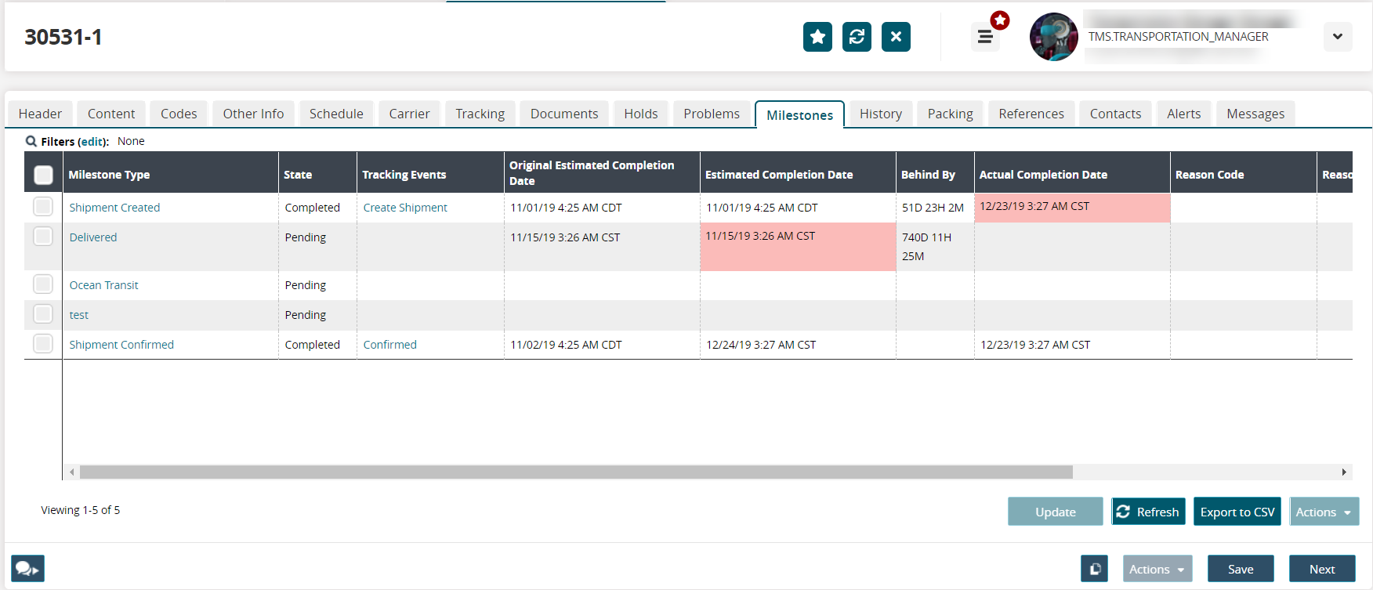The width and height of the screenshot is (1373, 590).
Task: Close the 30531-1 shipment with X icon
Action: point(896,37)
